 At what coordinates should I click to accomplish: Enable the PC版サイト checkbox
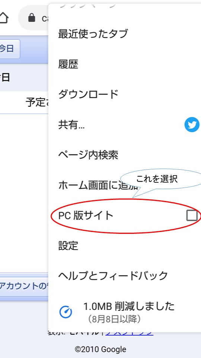pyautogui.click(x=192, y=216)
